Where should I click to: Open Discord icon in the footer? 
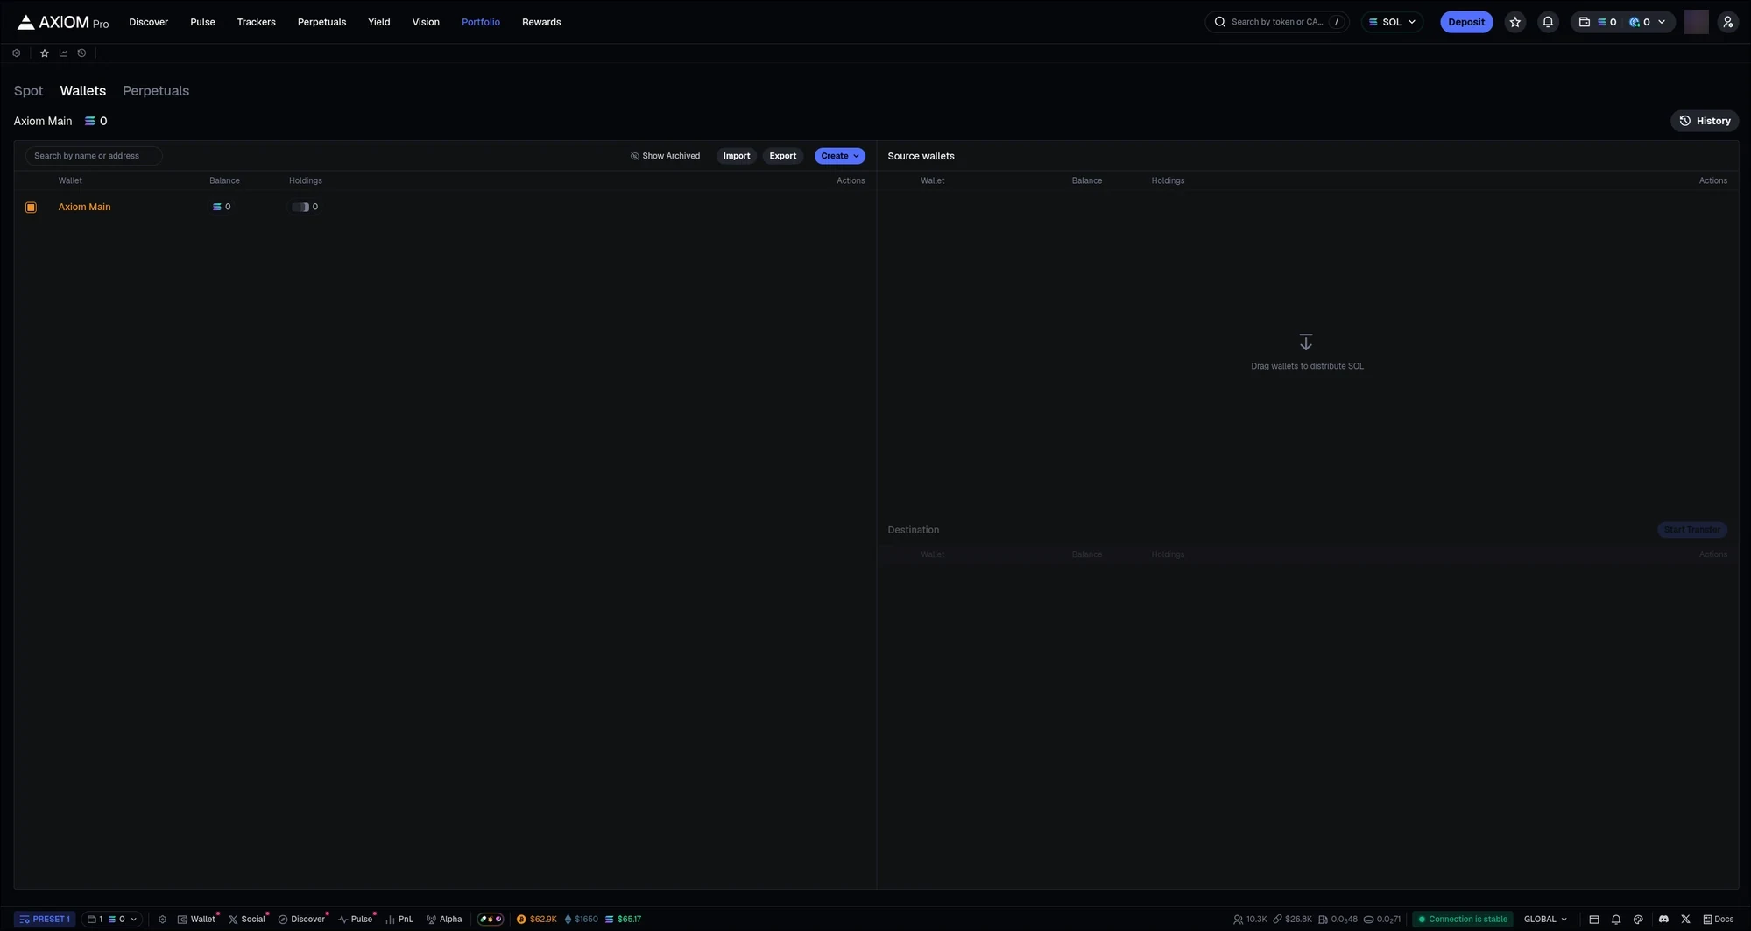(x=1663, y=919)
